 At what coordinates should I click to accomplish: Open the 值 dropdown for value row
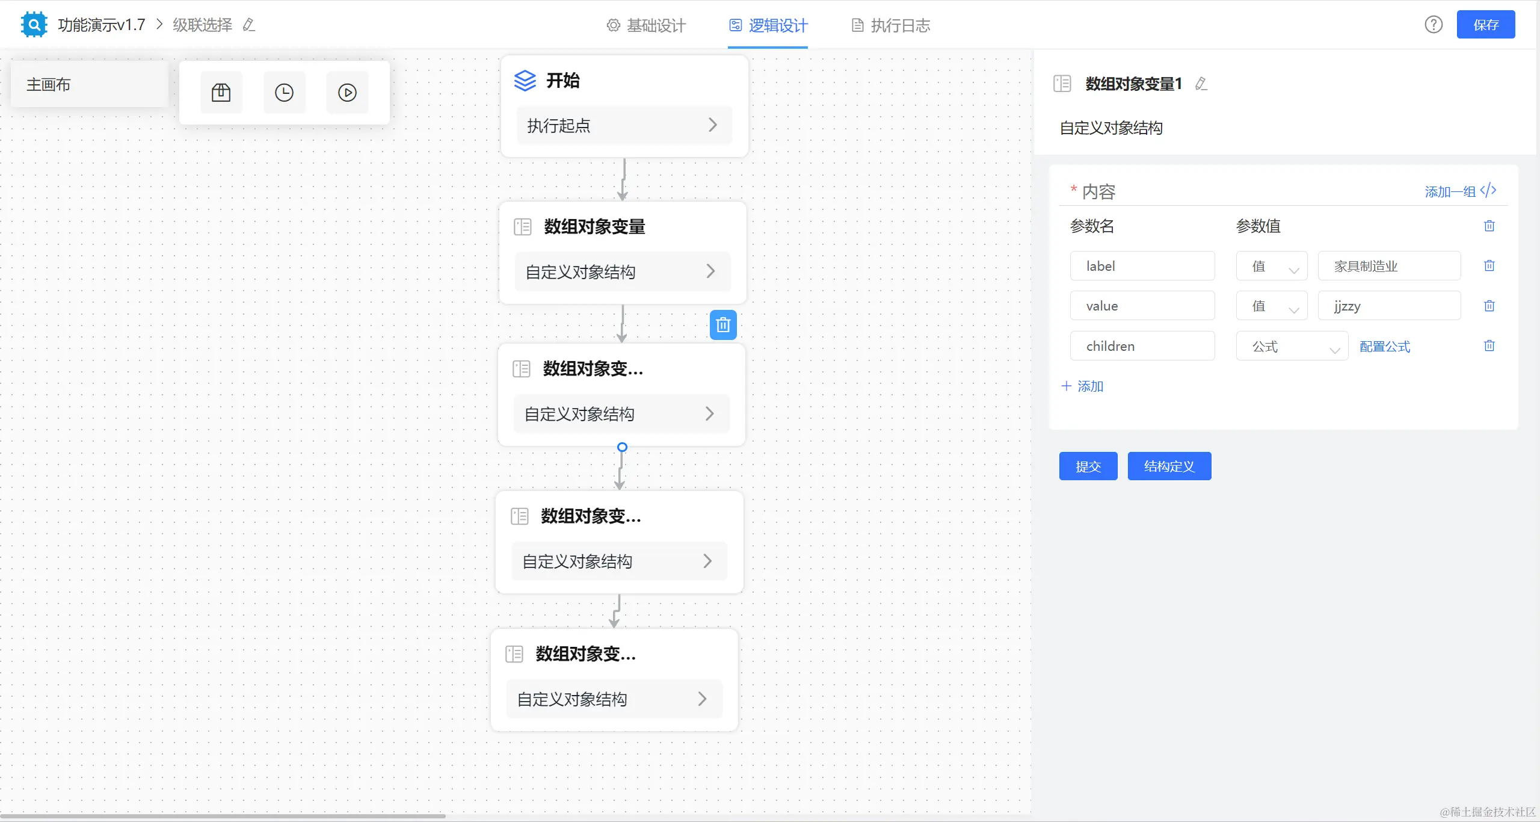1271,306
